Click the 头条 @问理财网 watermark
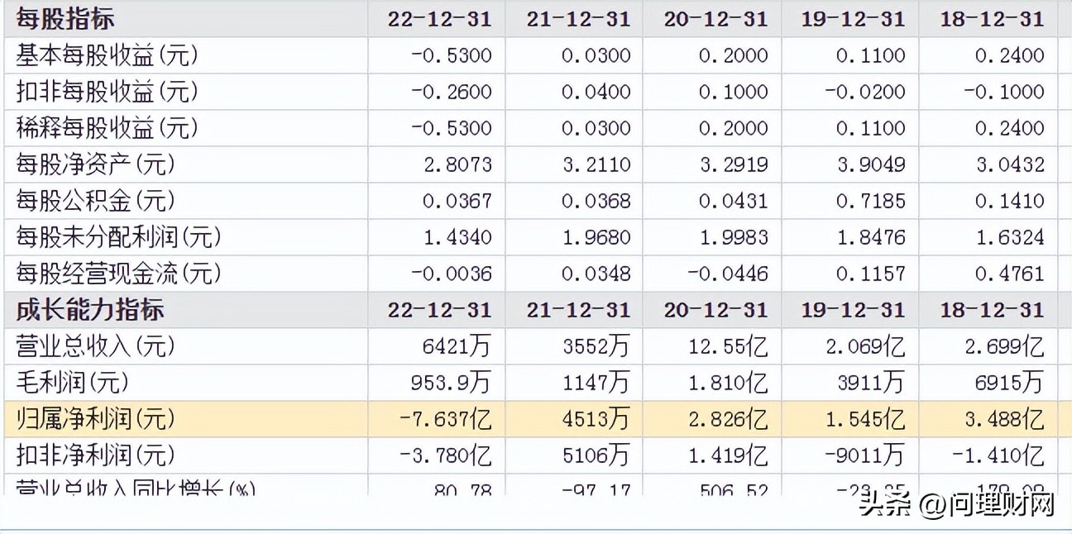 956,504
